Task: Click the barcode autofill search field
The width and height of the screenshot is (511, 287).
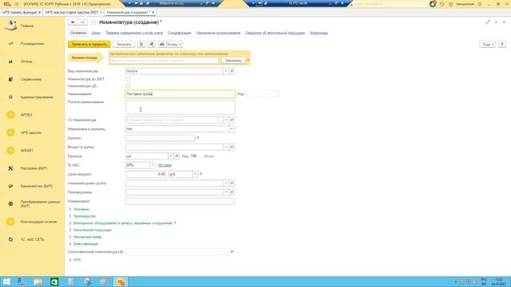Action: click(164, 61)
